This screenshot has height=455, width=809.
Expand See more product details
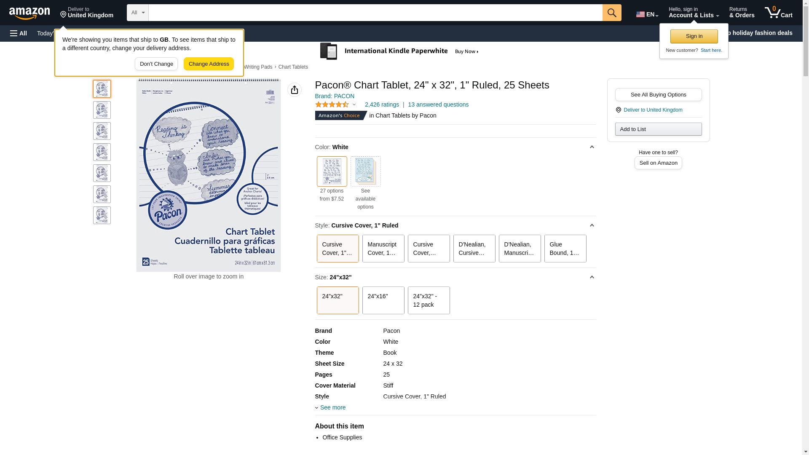[332, 407]
